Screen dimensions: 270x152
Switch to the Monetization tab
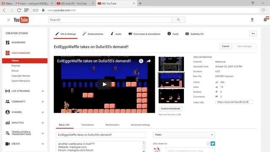(x=112, y=125)
